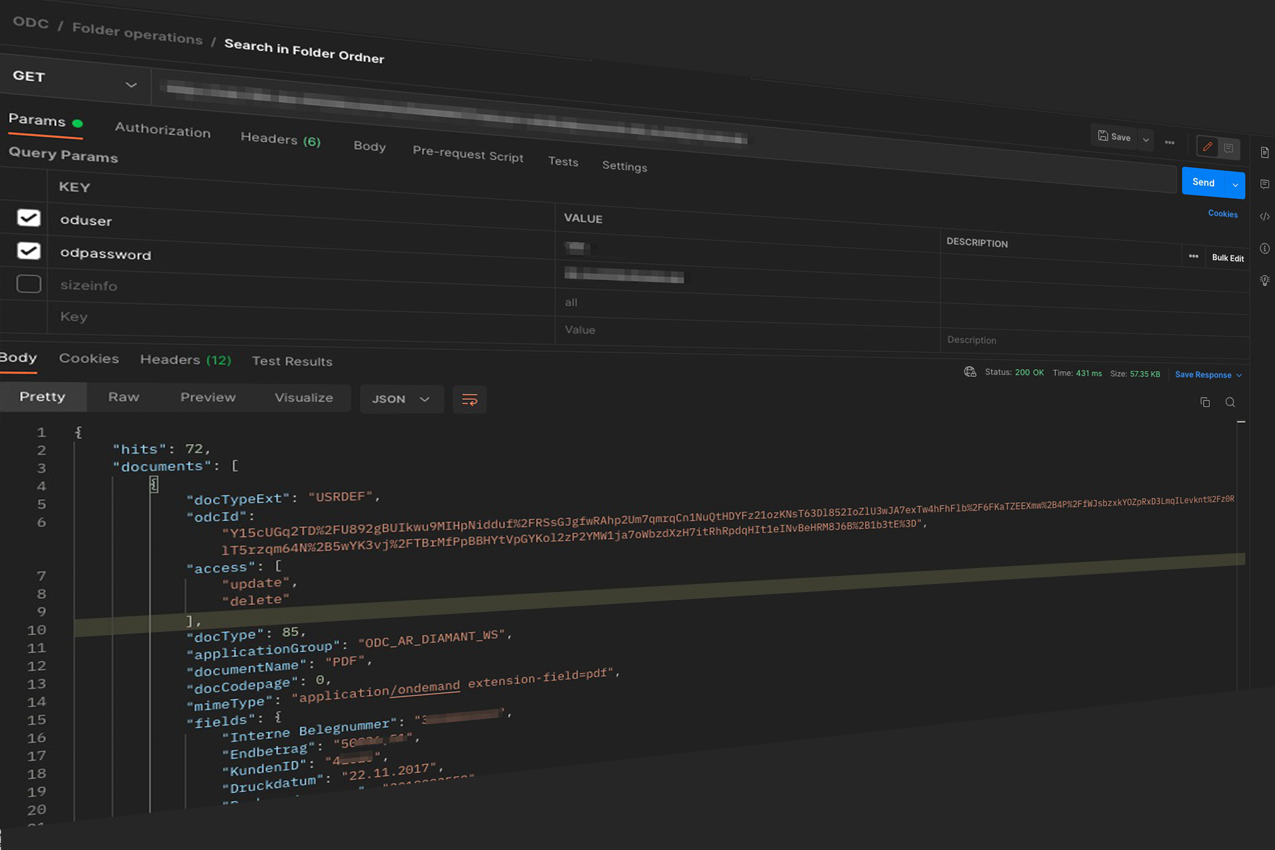Open the GET method dropdown

[x=132, y=85]
